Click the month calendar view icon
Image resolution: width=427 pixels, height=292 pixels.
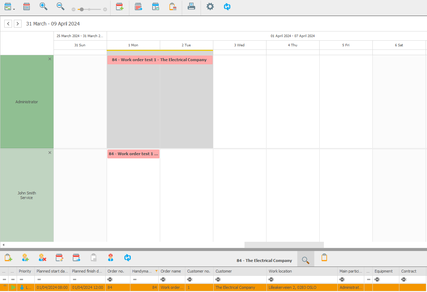tap(27, 6)
